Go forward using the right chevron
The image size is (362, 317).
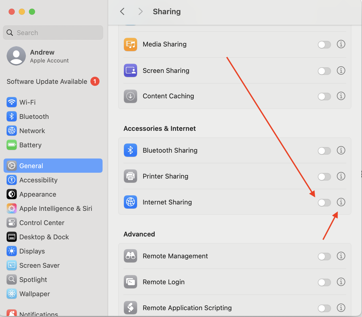pos(140,11)
